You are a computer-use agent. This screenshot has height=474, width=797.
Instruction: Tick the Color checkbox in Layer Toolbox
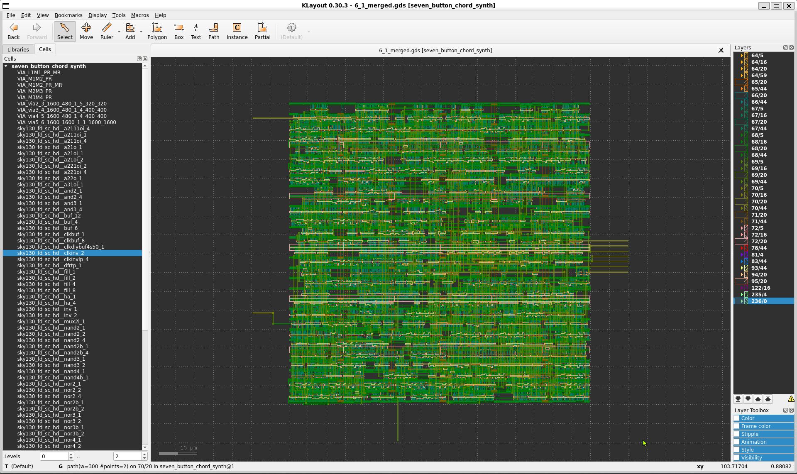pyautogui.click(x=737, y=418)
